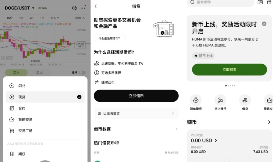Screen dimensions: 273x162
Task: Collapse the chart with 隐藏 chevron
Action: [80, 18]
